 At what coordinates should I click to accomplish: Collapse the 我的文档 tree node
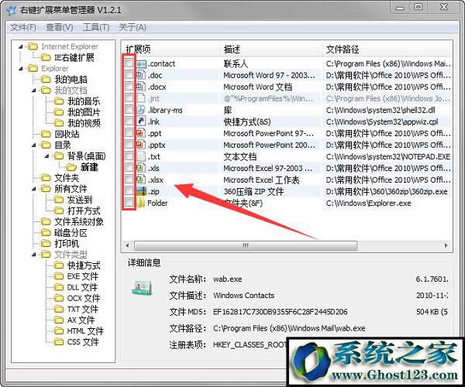pyautogui.click(x=36, y=91)
